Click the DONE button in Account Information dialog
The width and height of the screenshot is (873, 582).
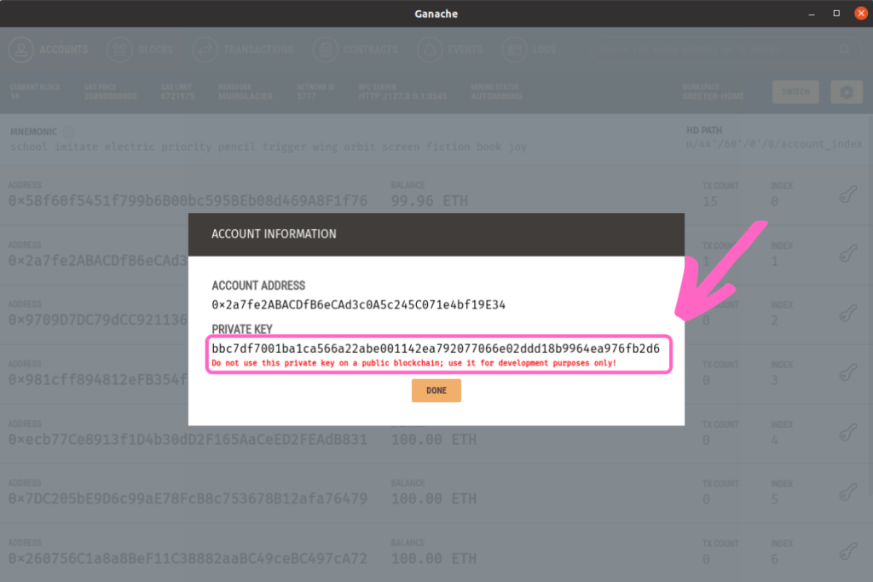[436, 390]
